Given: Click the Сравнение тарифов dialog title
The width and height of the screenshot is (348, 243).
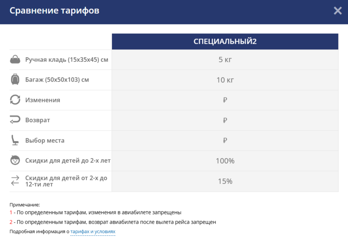Looking at the screenshot, I should (55, 11).
